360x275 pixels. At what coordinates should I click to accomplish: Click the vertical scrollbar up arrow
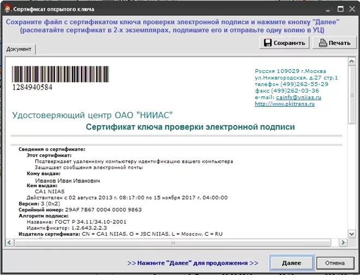[352, 61]
